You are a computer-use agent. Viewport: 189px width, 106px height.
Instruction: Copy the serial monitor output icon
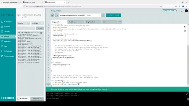point(41,33)
